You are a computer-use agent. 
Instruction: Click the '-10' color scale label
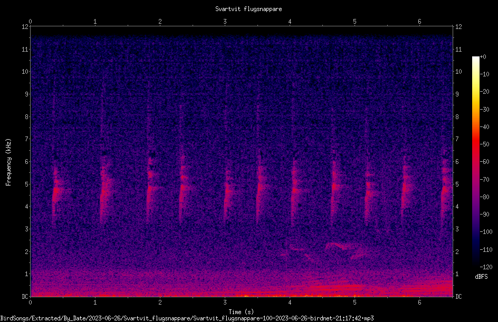coord(484,74)
